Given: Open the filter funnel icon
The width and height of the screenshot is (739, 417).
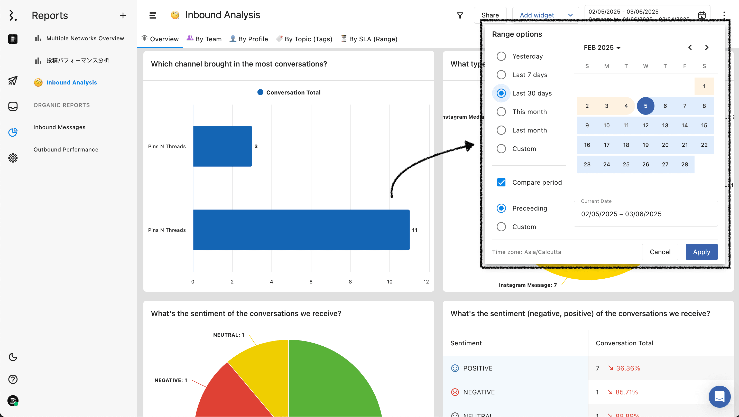Looking at the screenshot, I should (460, 15).
